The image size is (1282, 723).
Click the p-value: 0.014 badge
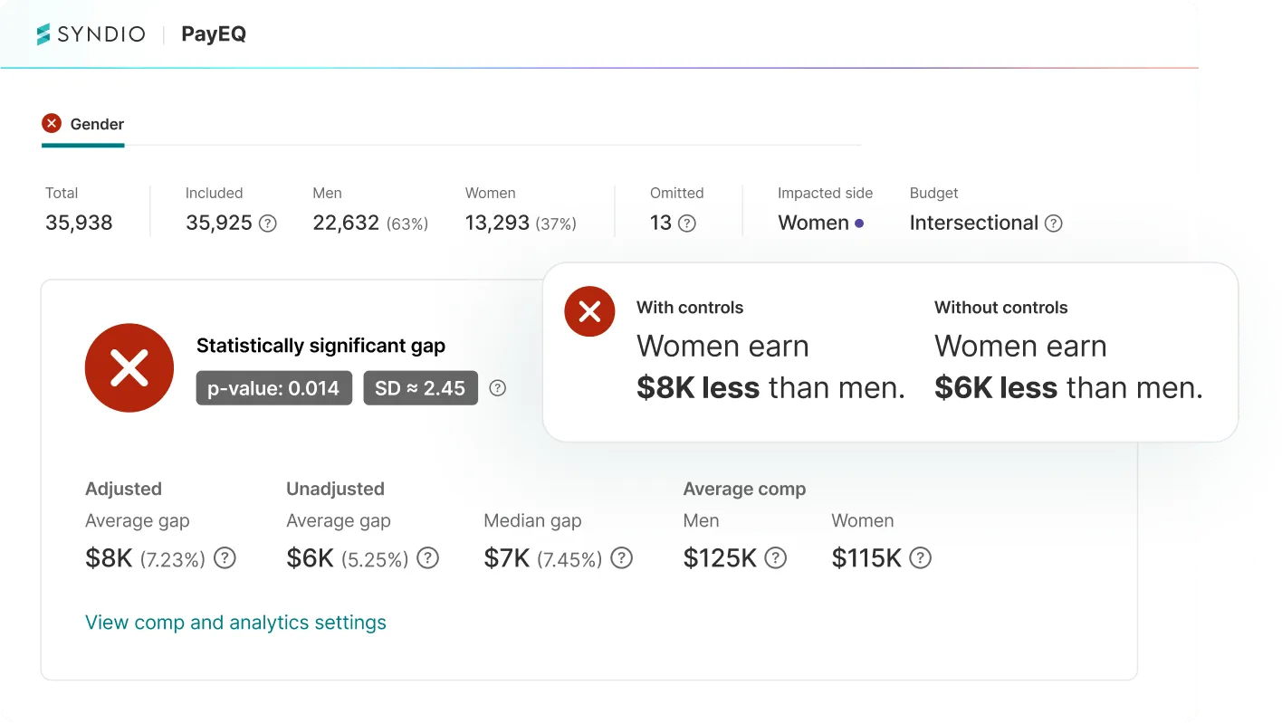pyautogui.click(x=273, y=388)
